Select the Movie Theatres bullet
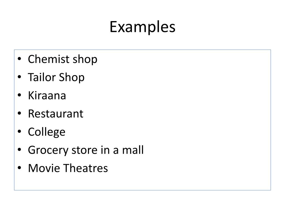This screenshot has width=285, height=213. coord(68,168)
